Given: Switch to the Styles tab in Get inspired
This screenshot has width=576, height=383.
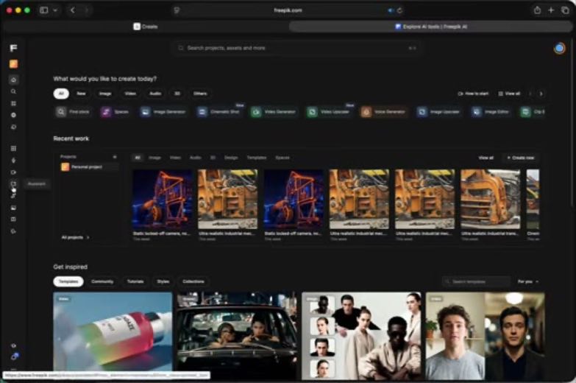Looking at the screenshot, I should (x=163, y=281).
